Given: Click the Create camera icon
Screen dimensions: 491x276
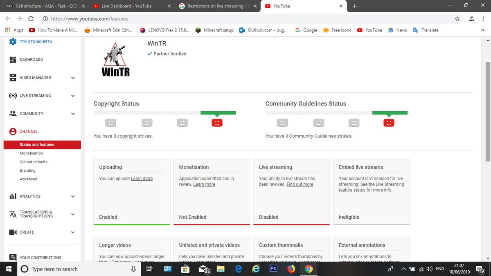Looking at the screenshot, I should point(13,232).
